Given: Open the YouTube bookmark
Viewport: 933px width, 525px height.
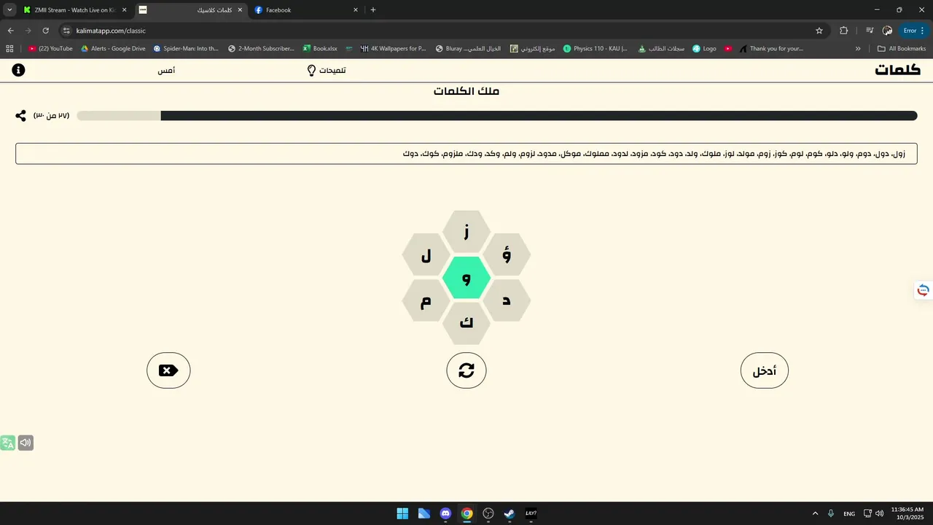Looking at the screenshot, I should pos(50,49).
